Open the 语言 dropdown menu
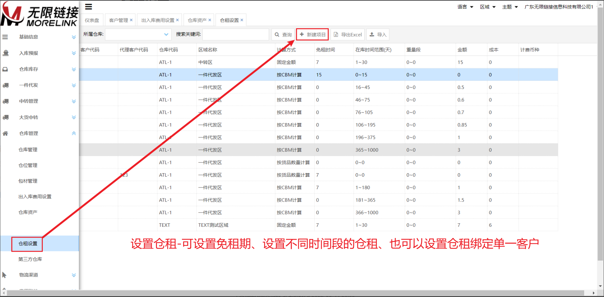This screenshot has width=604, height=297. [465, 7]
